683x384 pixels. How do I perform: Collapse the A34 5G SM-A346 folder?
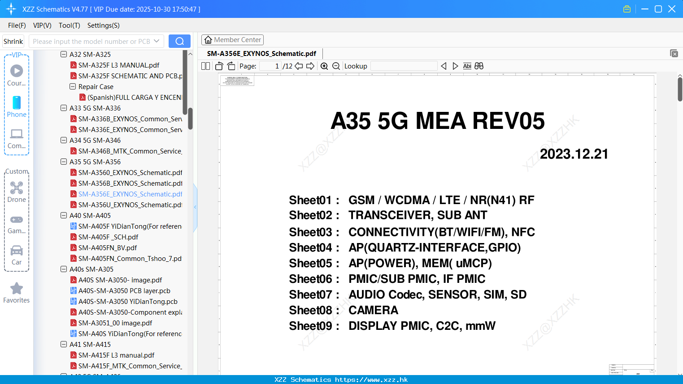[x=64, y=140]
